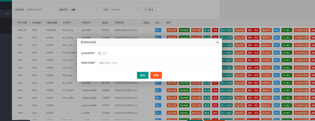
Task: Click the 代理名称 column header
Action: tap(86, 23)
